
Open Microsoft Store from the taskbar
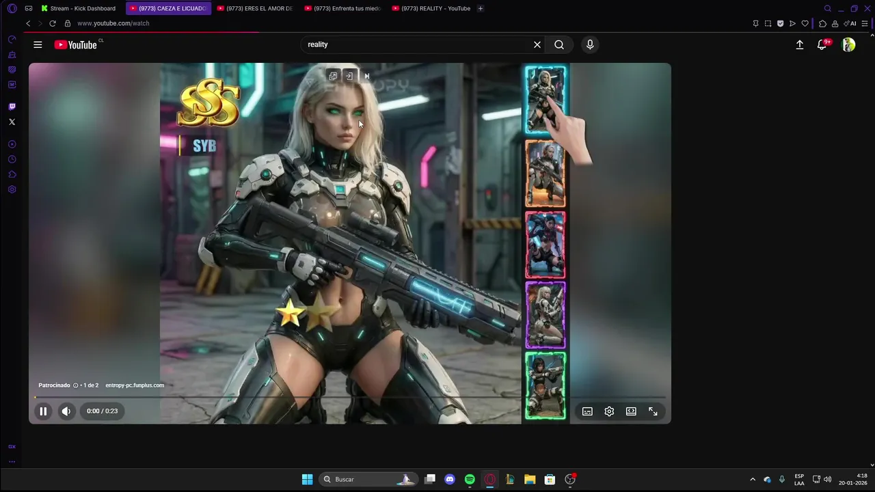pos(550,479)
